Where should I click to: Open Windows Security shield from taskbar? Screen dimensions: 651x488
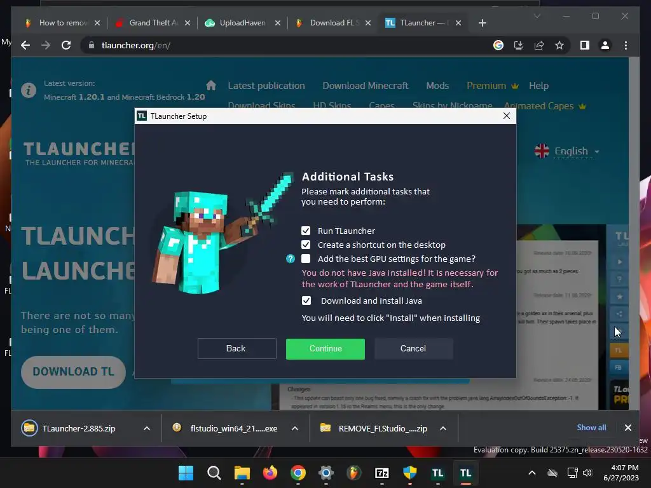click(x=410, y=473)
